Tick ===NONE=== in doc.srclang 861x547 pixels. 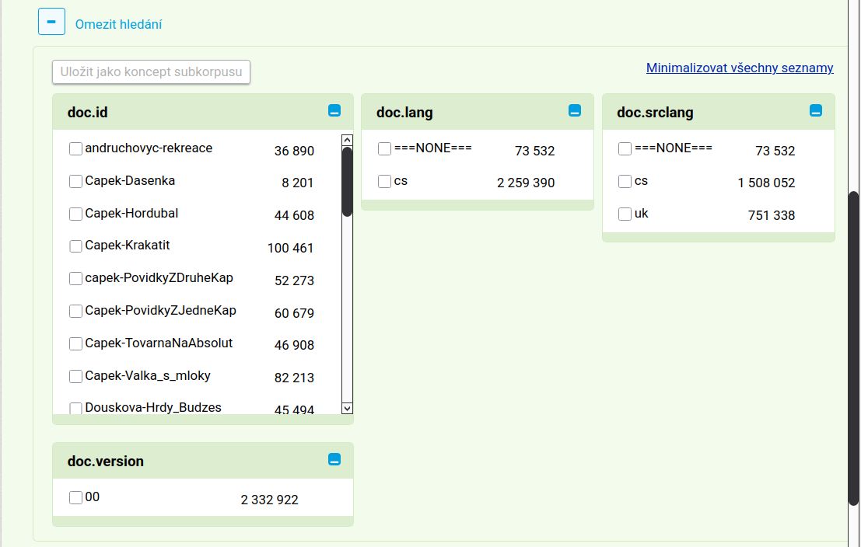[x=625, y=148]
